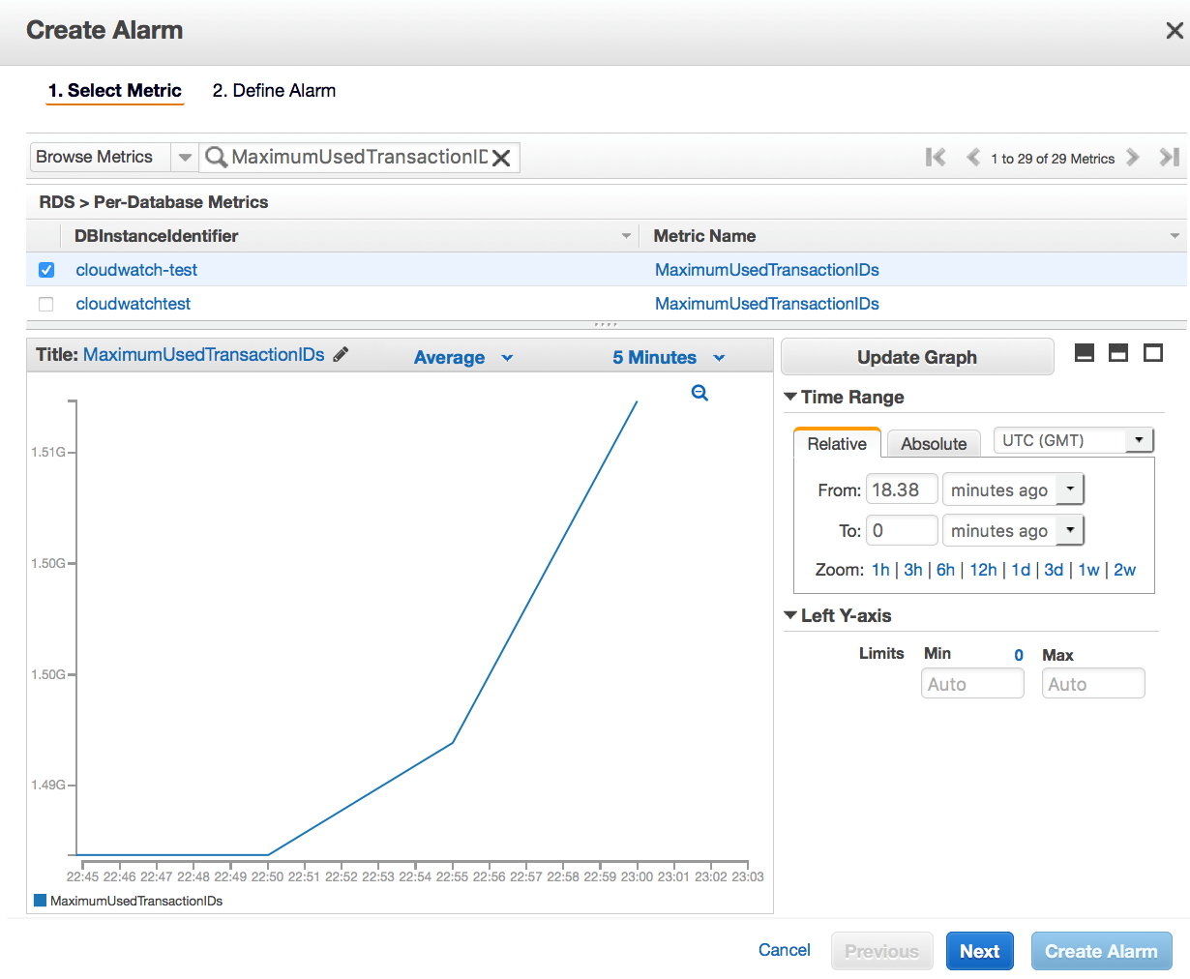Open To unit minutes ago dropdown
The width and height of the screenshot is (1190, 979).
(1013, 530)
